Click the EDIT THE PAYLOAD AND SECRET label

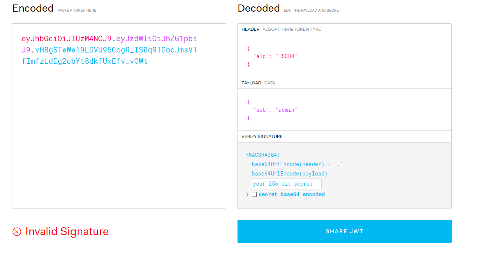coord(312,10)
